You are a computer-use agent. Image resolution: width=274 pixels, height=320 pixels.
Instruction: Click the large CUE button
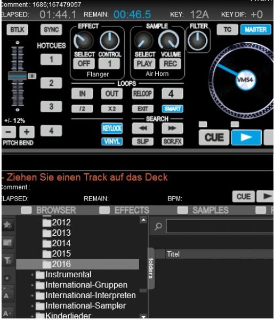click(x=214, y=138)
